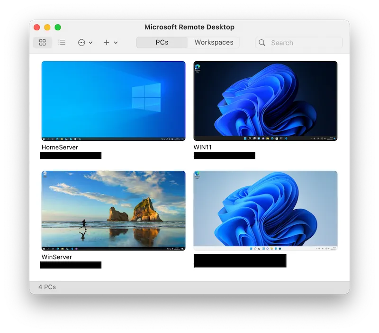Image resolution: width=379 pixels, height=333 pixels.
Task: Select the WIN11 dark wallpaper thumbnail
Action: pos(265,101)
